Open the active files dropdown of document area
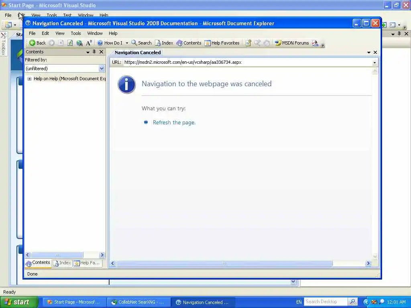Viewport: 411px width, 308px height. point(369,53)
